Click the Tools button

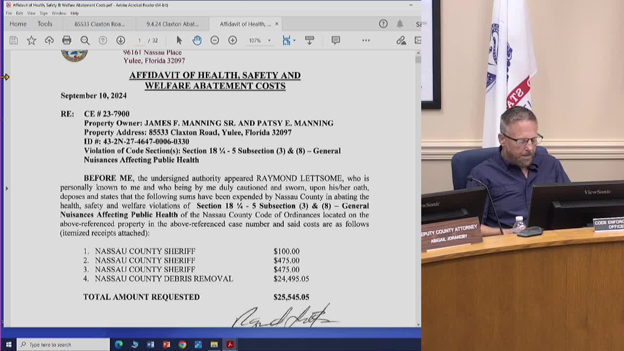coord(45,23)
